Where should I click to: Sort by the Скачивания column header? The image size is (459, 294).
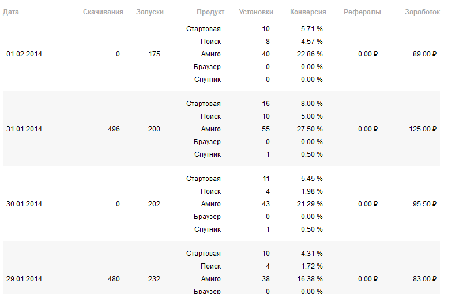pos(103,12)
